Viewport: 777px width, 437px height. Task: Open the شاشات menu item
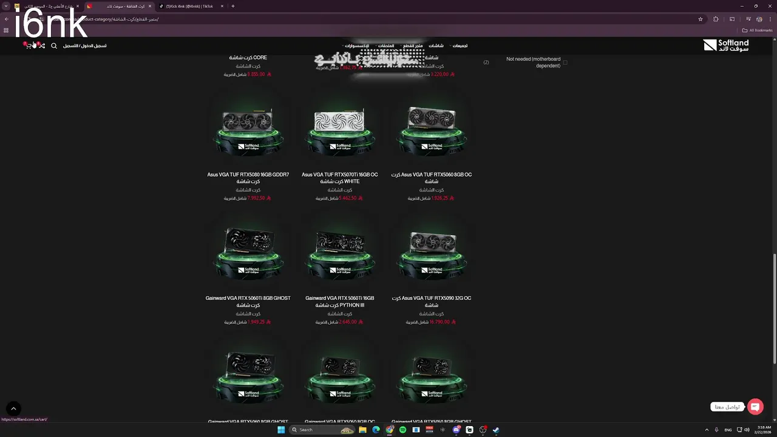point(436,46)
